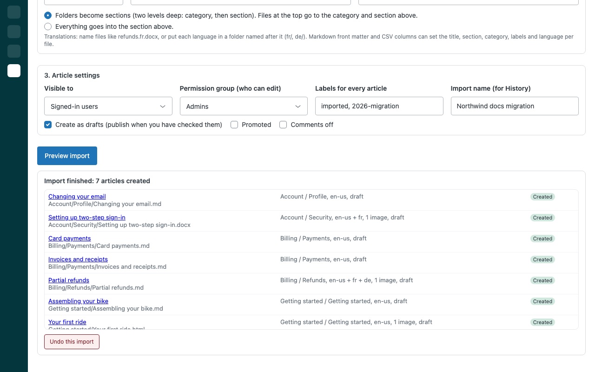Focus the Import name text field
The width and height of the screenshot is (595, 372).
515,106
